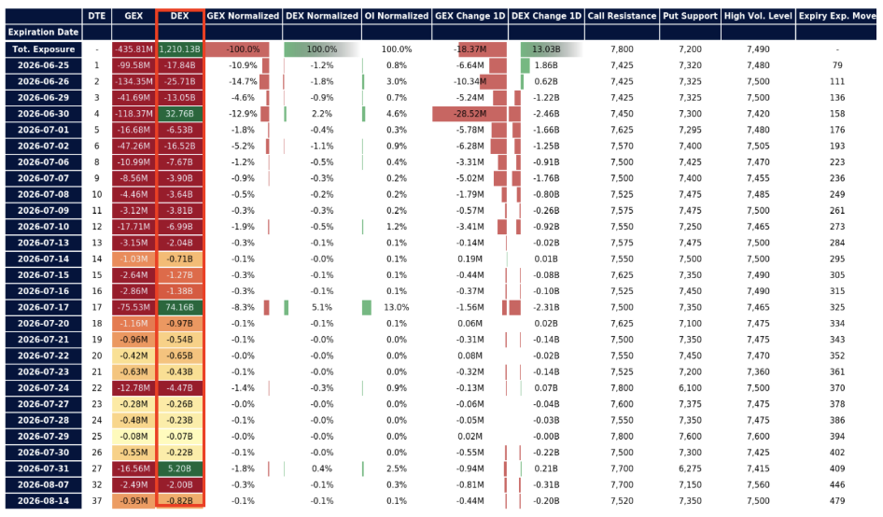Select the 2026-07-06 expiration row

pos(43,162)
